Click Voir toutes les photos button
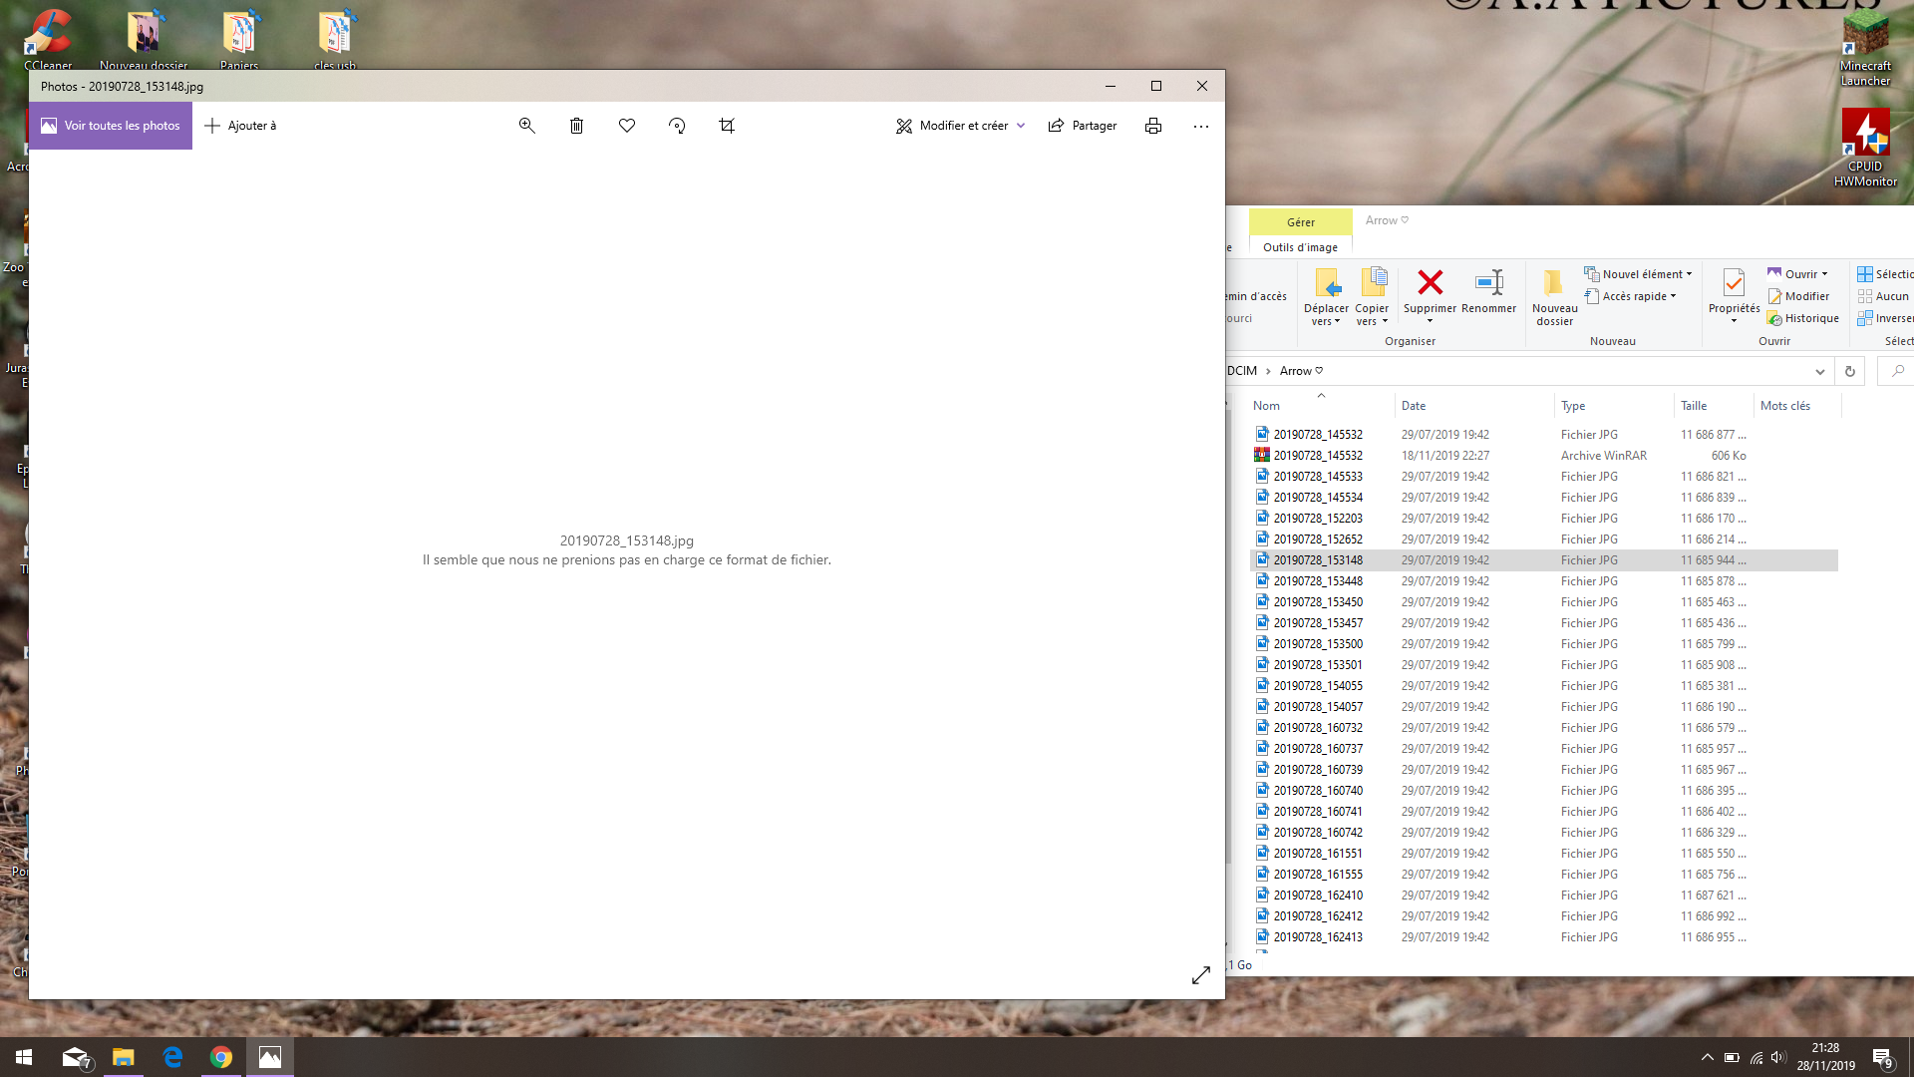Image resolution: width=1914 pixels, height=1077 pixels. 111,126
